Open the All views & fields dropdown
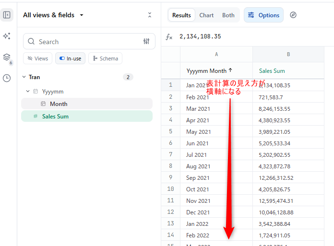The width and height of the screenshot is (334, 246). [53, 15]
